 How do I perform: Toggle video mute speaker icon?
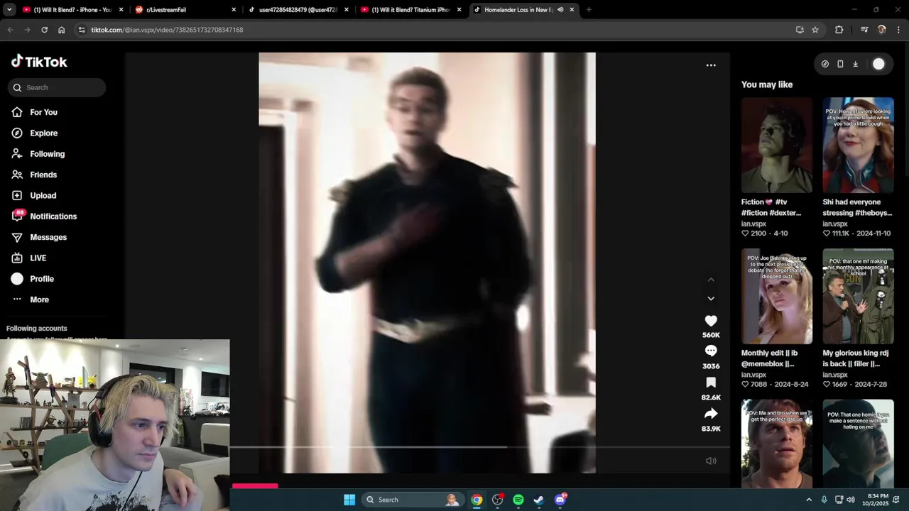(x=711, y=461)
